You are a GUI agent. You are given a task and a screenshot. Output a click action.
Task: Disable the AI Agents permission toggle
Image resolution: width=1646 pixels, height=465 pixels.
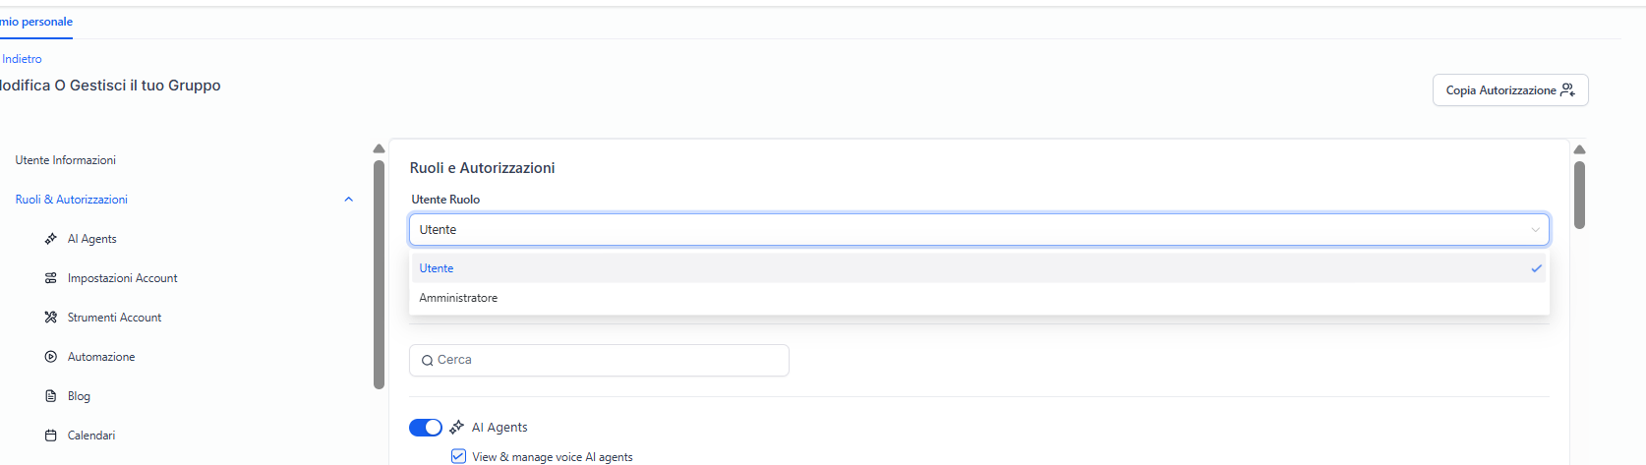[x=426, y=427]
